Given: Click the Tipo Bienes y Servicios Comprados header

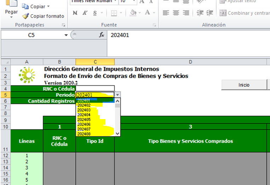Looking at the screenshot, I should 190,141.
